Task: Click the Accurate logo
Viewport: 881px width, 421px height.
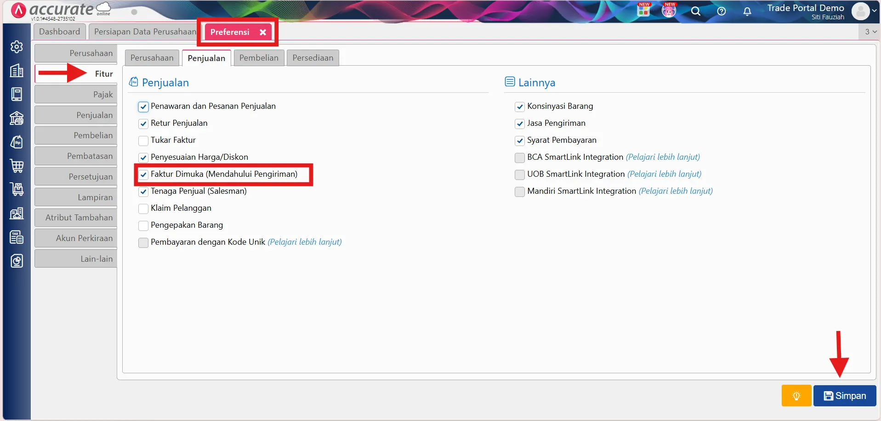Action: (x=60, y=10)
